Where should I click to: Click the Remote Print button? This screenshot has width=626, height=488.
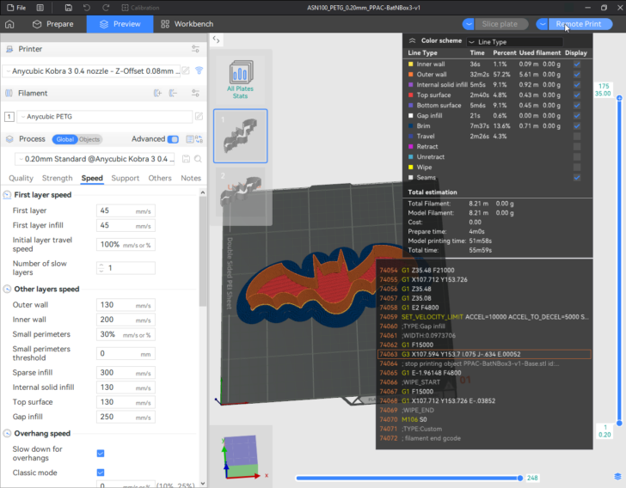point(580,24)
